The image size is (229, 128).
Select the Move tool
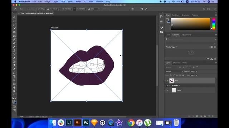click(x=14, y=17)
